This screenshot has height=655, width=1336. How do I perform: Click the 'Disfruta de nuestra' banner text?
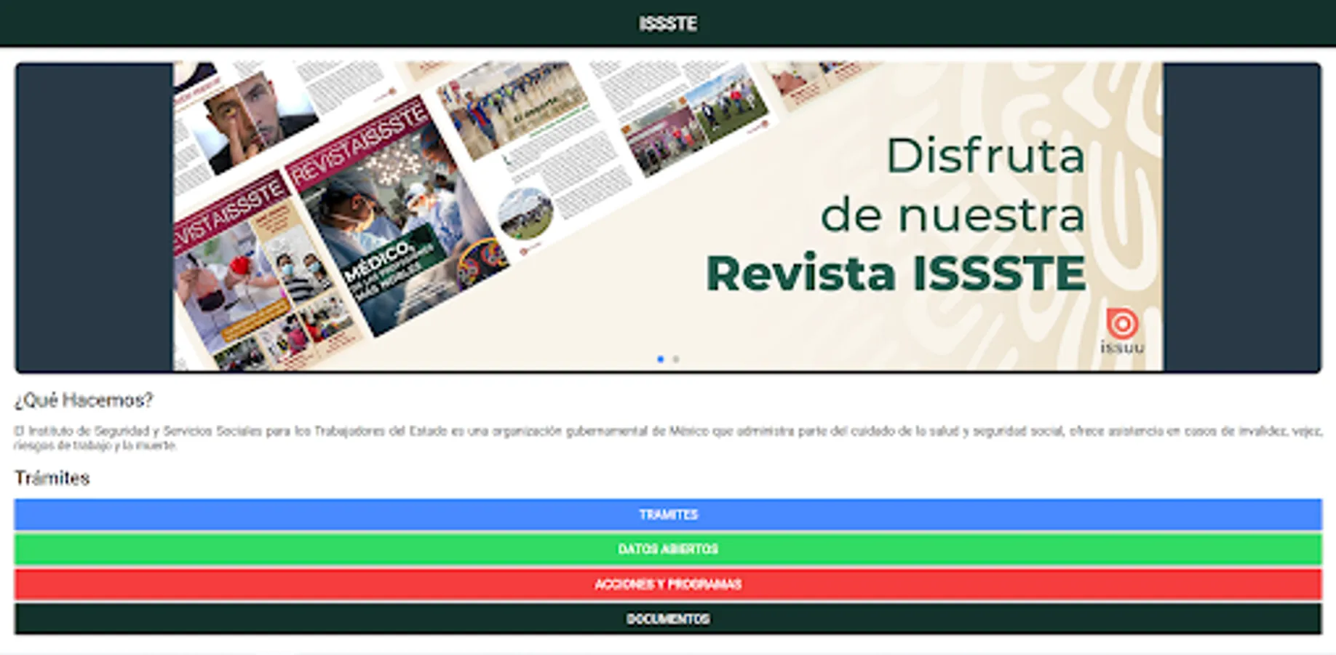[953, 186]
